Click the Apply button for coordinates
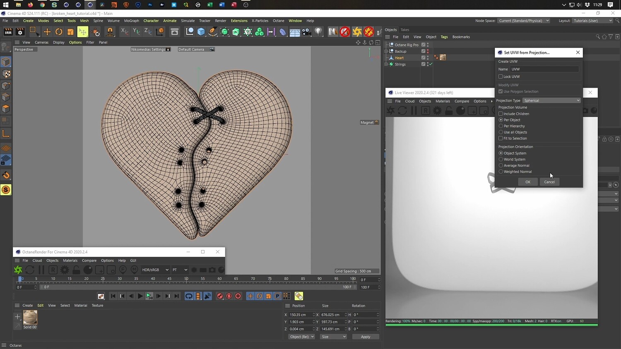Image resolution: width=621 pixels, height=349 pixels. coord(365,337)
